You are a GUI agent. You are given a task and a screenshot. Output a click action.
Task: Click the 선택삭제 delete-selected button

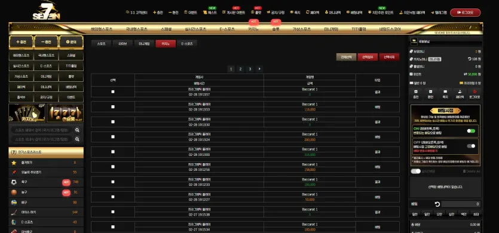[389, 57]
